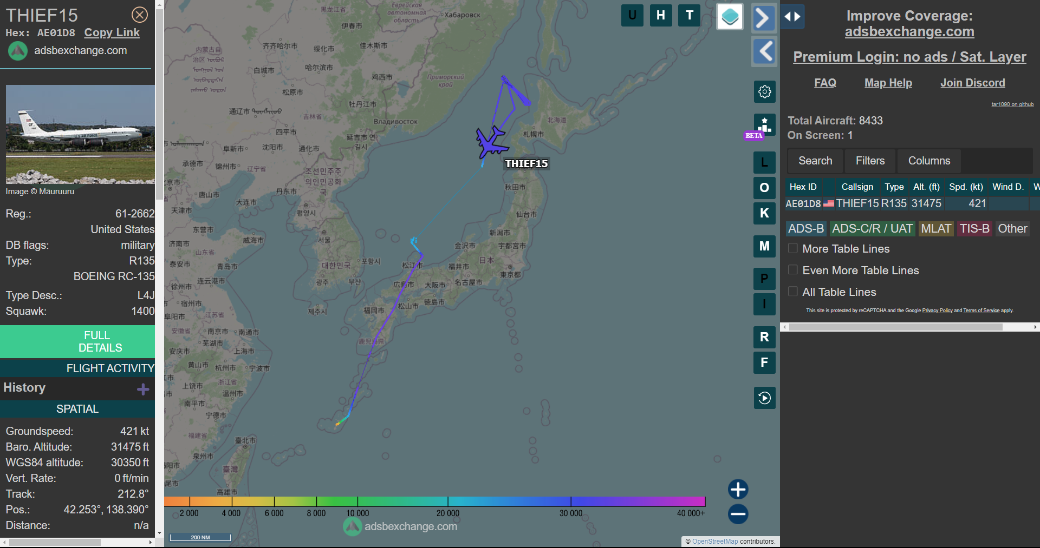Click the adsbexchange logo in info panel
This screenshot has height=548, width=1040.
click(18, 51)
